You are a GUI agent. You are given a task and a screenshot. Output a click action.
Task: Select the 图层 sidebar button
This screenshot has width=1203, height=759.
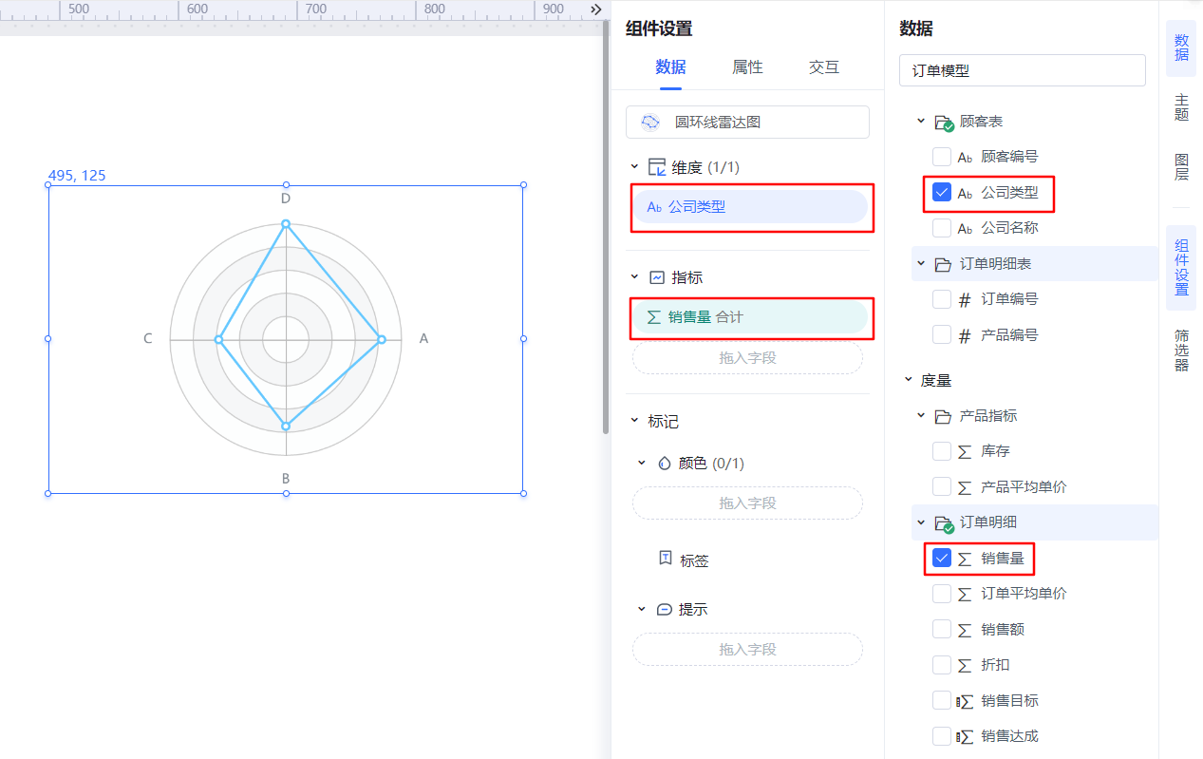point(1181,167)
